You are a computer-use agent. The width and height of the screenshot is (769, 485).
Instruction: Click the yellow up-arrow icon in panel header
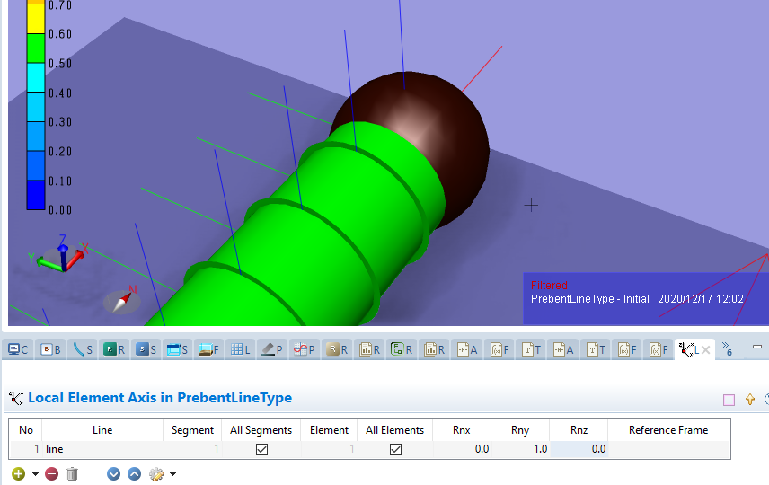pyautogui.click(x=749, y=400)
